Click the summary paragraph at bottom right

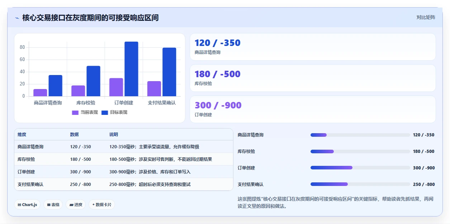pyautogui.click(x=336, y=202)
